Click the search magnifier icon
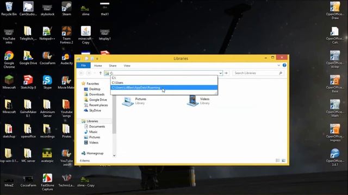This screenshot has height=195, width=348. coord(281,73)
